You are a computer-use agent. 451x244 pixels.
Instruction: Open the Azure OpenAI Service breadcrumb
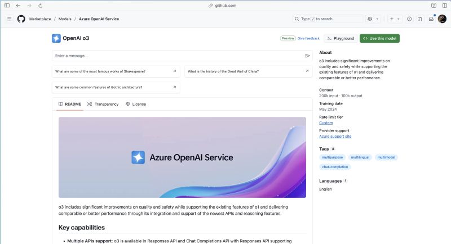99,19
